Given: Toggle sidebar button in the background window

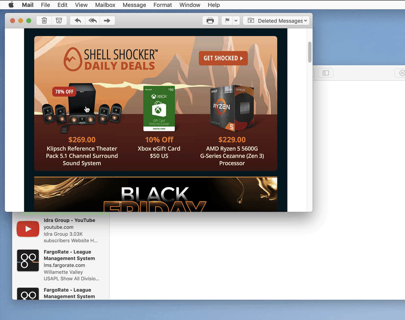Looking at the screenshot, I should 326,73.
